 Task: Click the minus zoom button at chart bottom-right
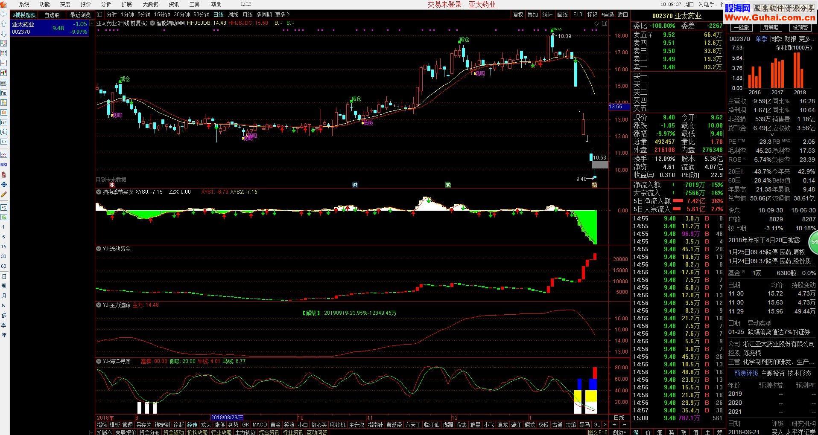[624, 425]
